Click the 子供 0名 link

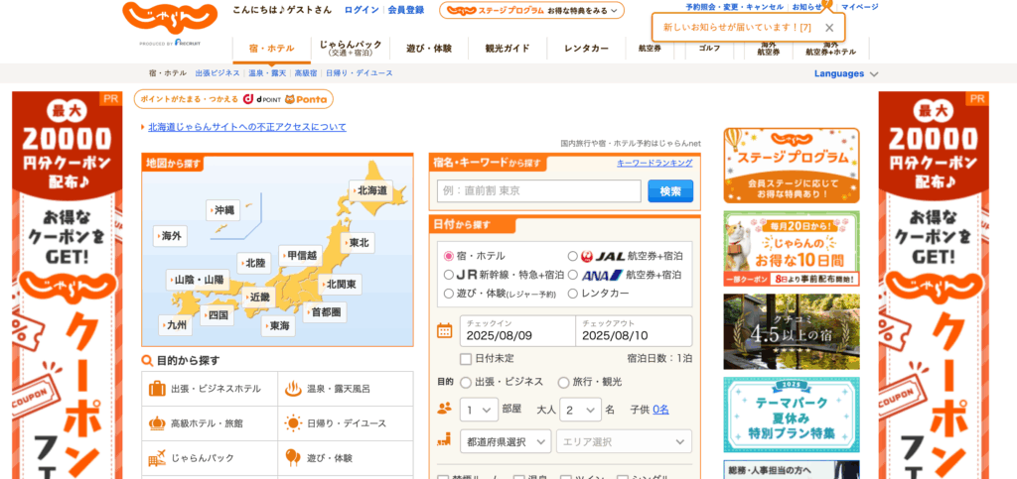point(660,410)
